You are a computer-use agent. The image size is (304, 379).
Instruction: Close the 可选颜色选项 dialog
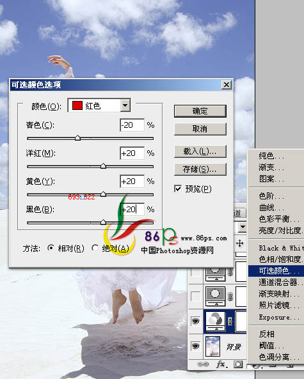(227, 85)
